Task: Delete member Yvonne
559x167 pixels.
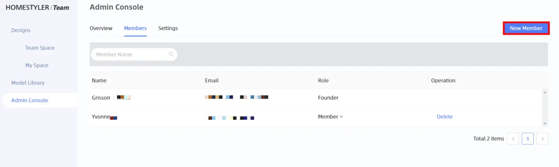Action: pyautogui.click(x=445, y=117)
